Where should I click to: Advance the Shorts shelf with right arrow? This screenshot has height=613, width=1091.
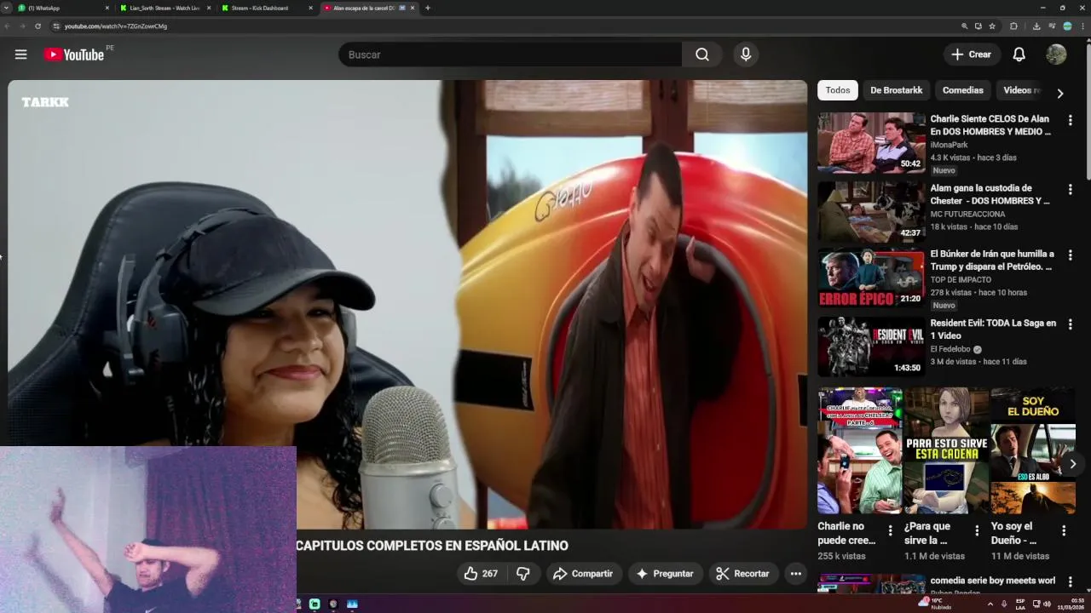click(x=1072, y=464)
